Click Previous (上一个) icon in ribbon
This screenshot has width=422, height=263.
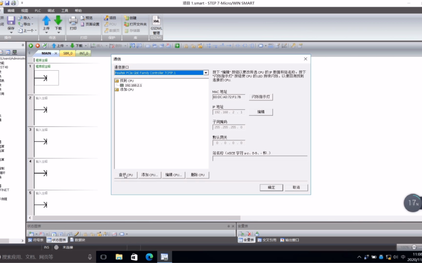coord(26,31)
